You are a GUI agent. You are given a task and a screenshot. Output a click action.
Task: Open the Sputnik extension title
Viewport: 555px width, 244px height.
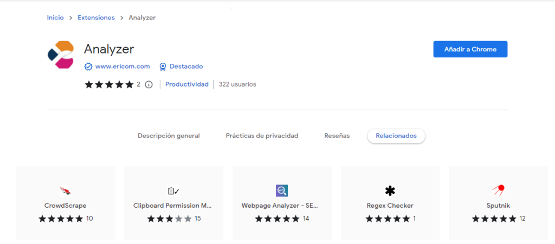click(x=499, y=206)
